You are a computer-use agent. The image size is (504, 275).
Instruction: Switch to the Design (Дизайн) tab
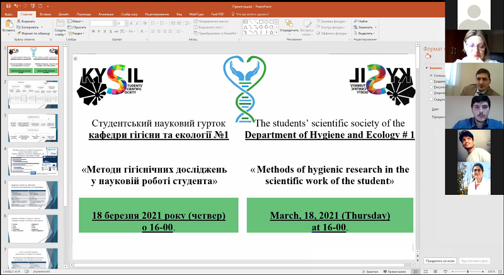point(64,14)
